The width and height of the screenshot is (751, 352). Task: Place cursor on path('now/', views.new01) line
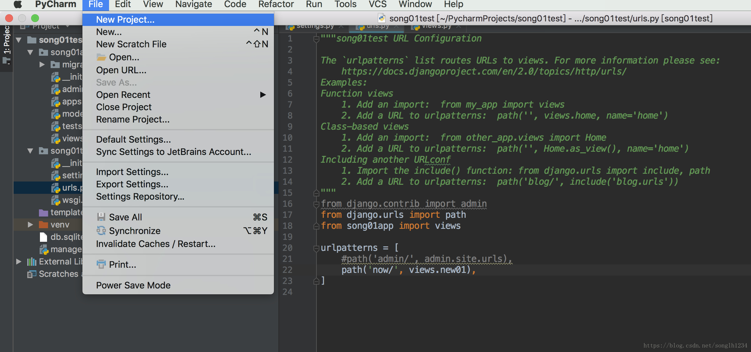point(408,270)
